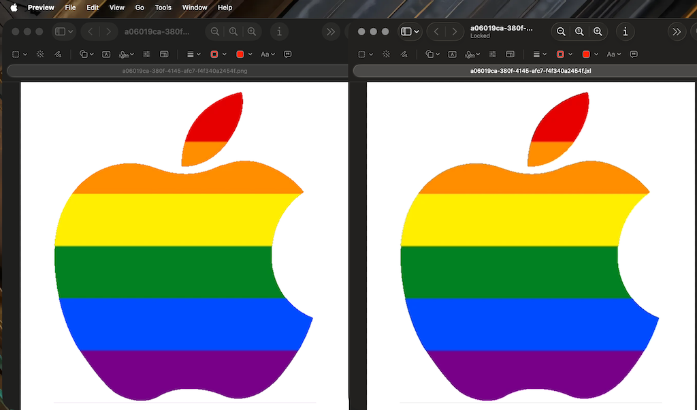The height and width of the screenshot is (410, 697).
Task: Add annotation note in PNG window
Action: [x=288, y=54]
